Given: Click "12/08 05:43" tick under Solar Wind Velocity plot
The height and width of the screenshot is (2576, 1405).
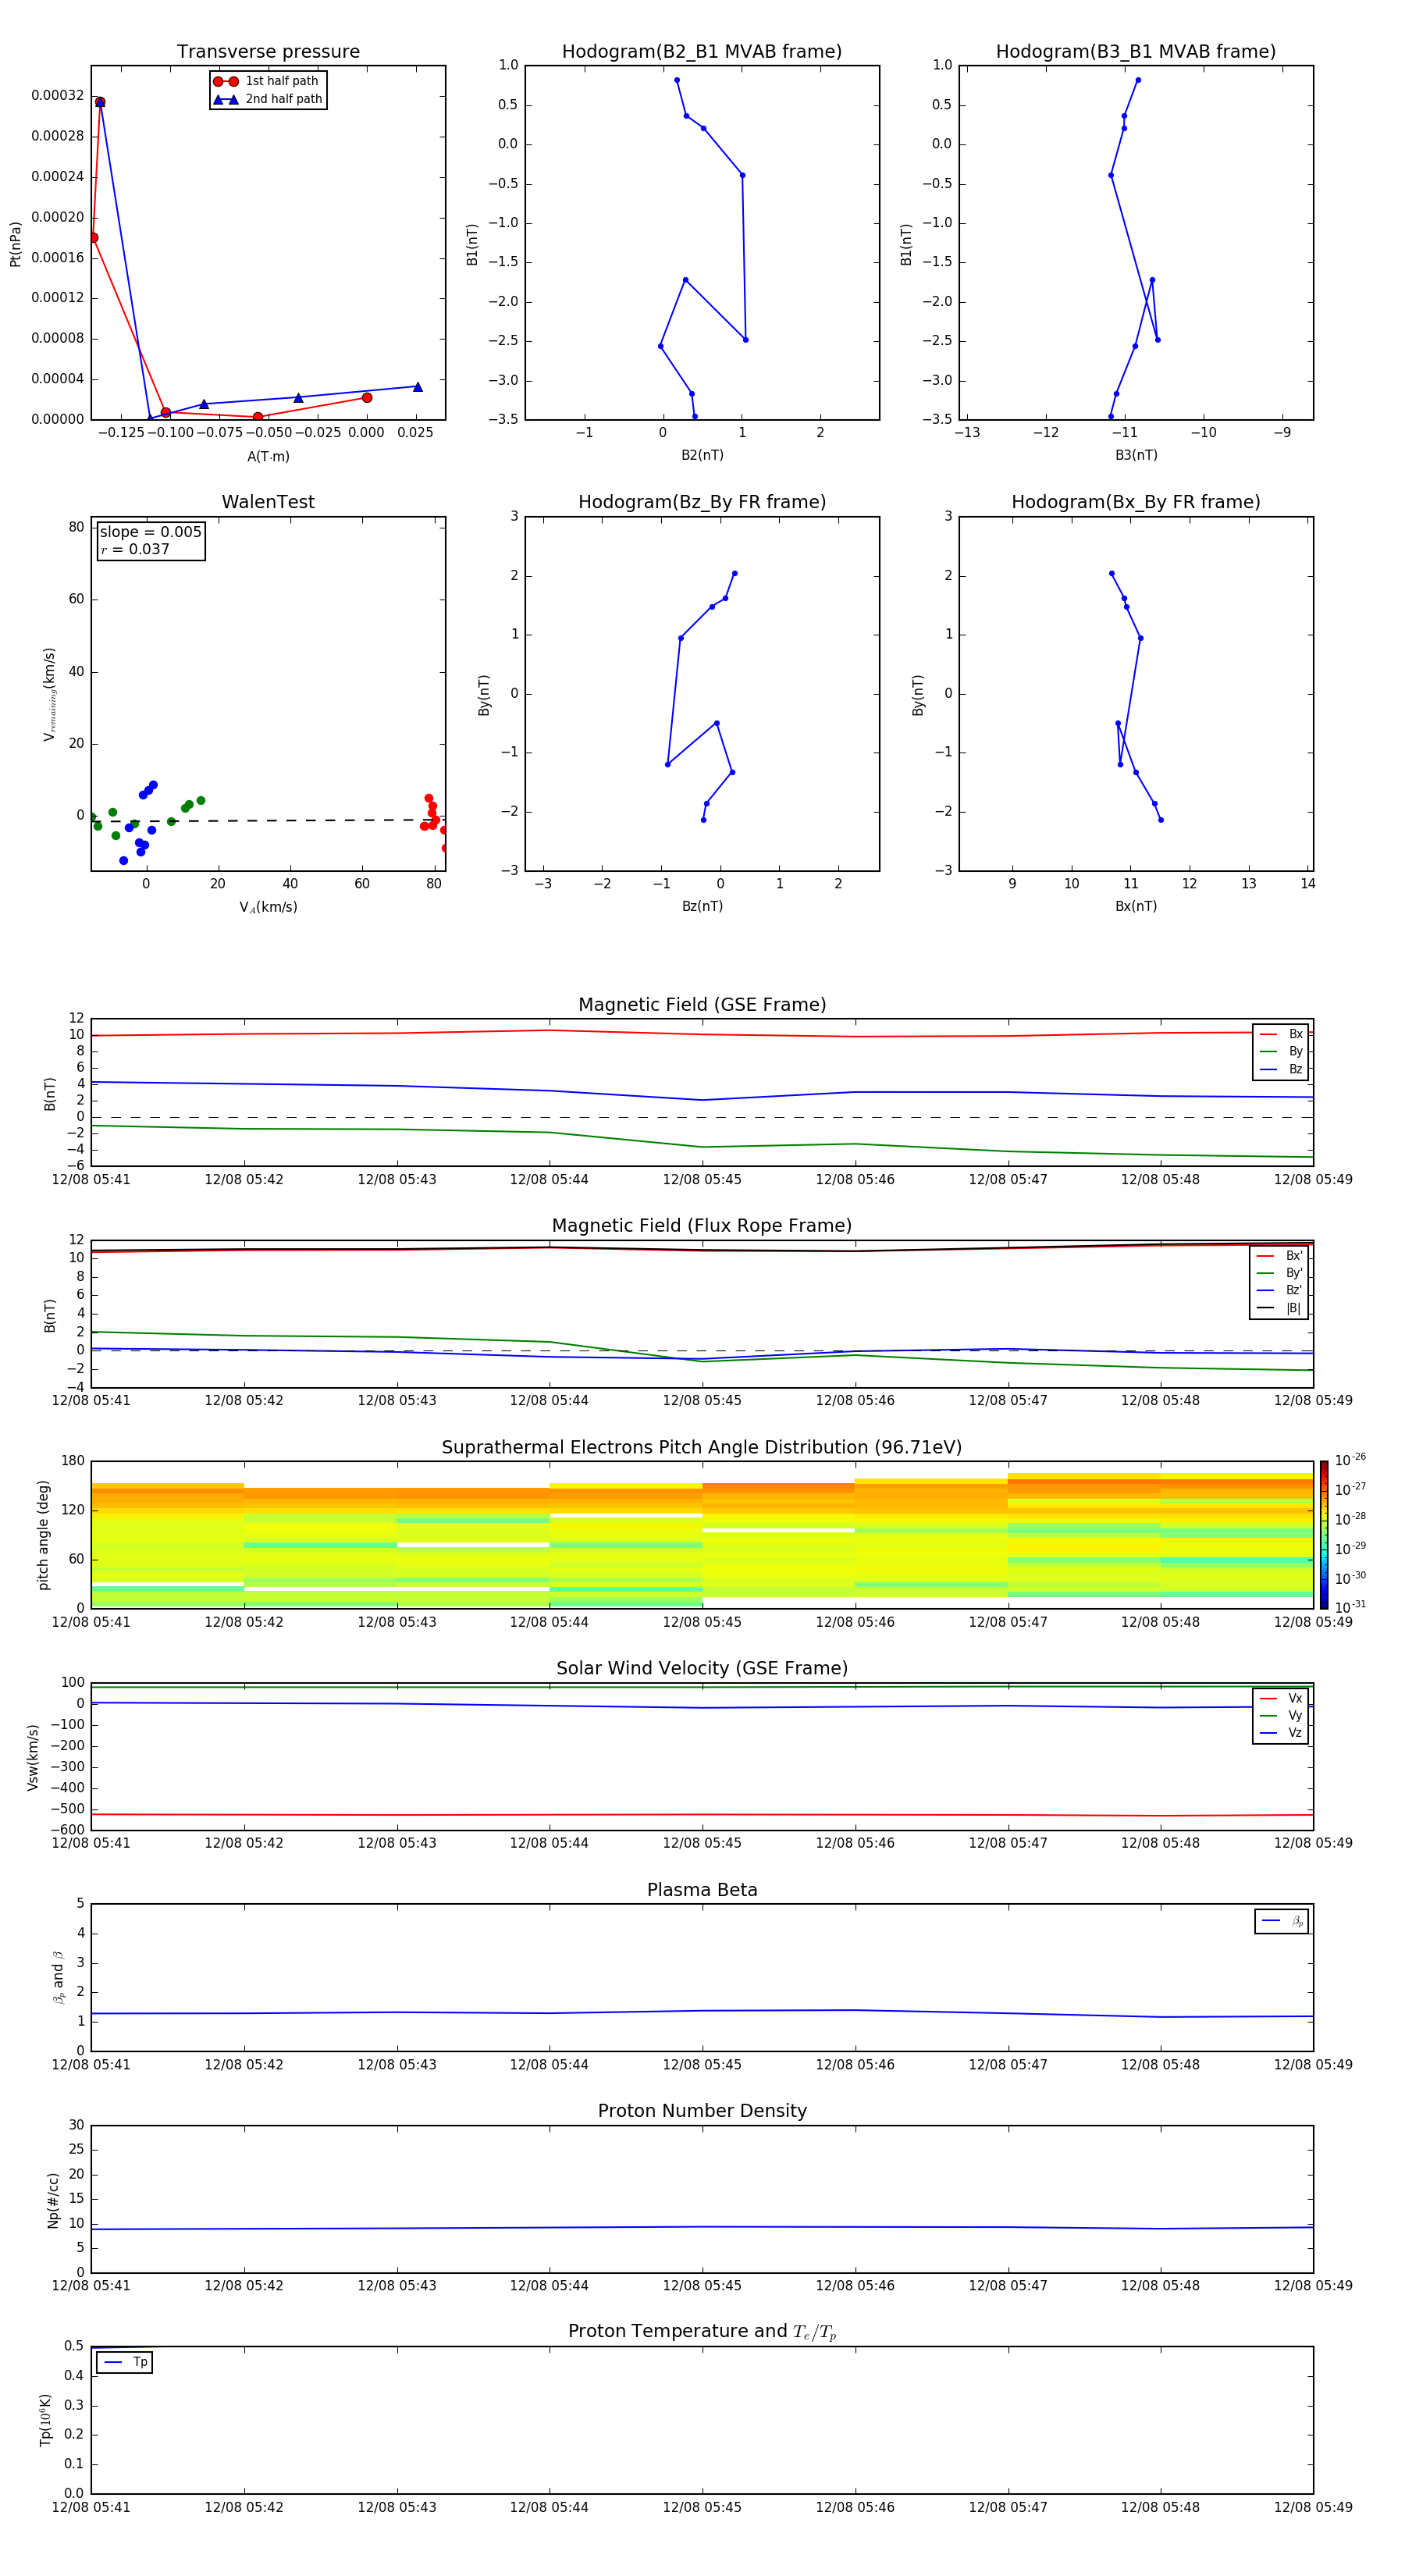Looking at the screenshot, I should (x=397, y=1843).
